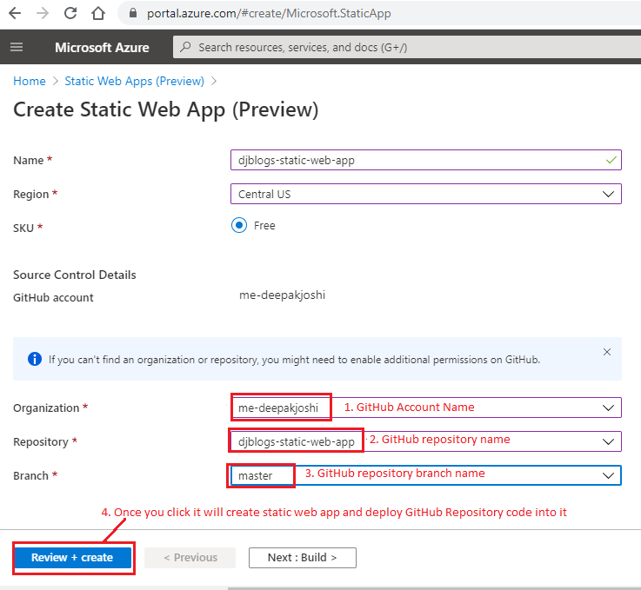This screenshot has width=641, height=590.
Task: Click the padlock site security icon
Action: (132, 13)
